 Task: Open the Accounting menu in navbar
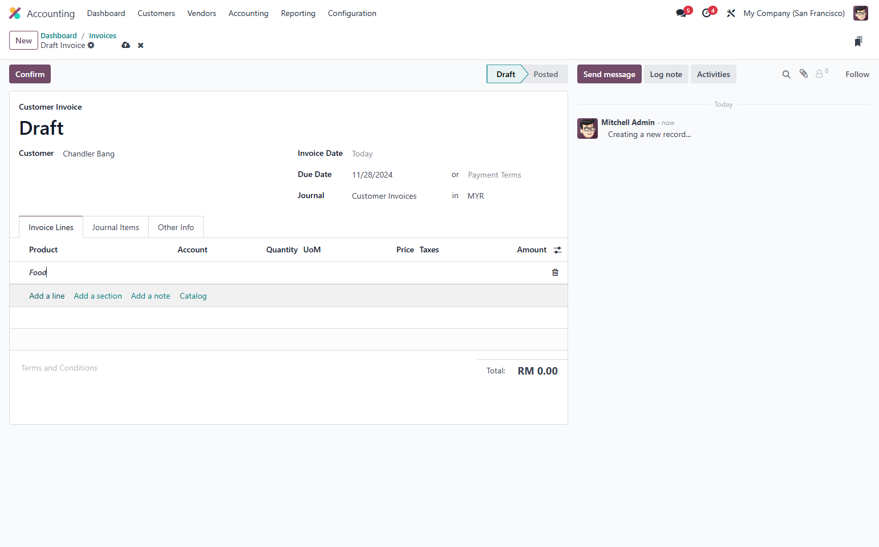click(248, 13)
